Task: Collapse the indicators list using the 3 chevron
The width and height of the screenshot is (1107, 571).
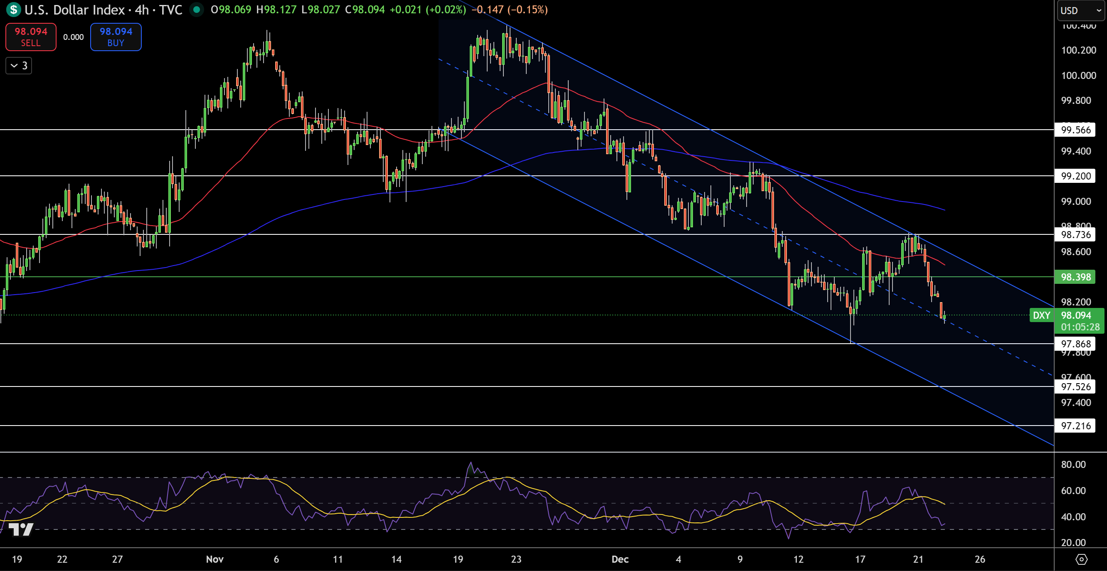Action: pyautogui.click(x=18, y=66)
